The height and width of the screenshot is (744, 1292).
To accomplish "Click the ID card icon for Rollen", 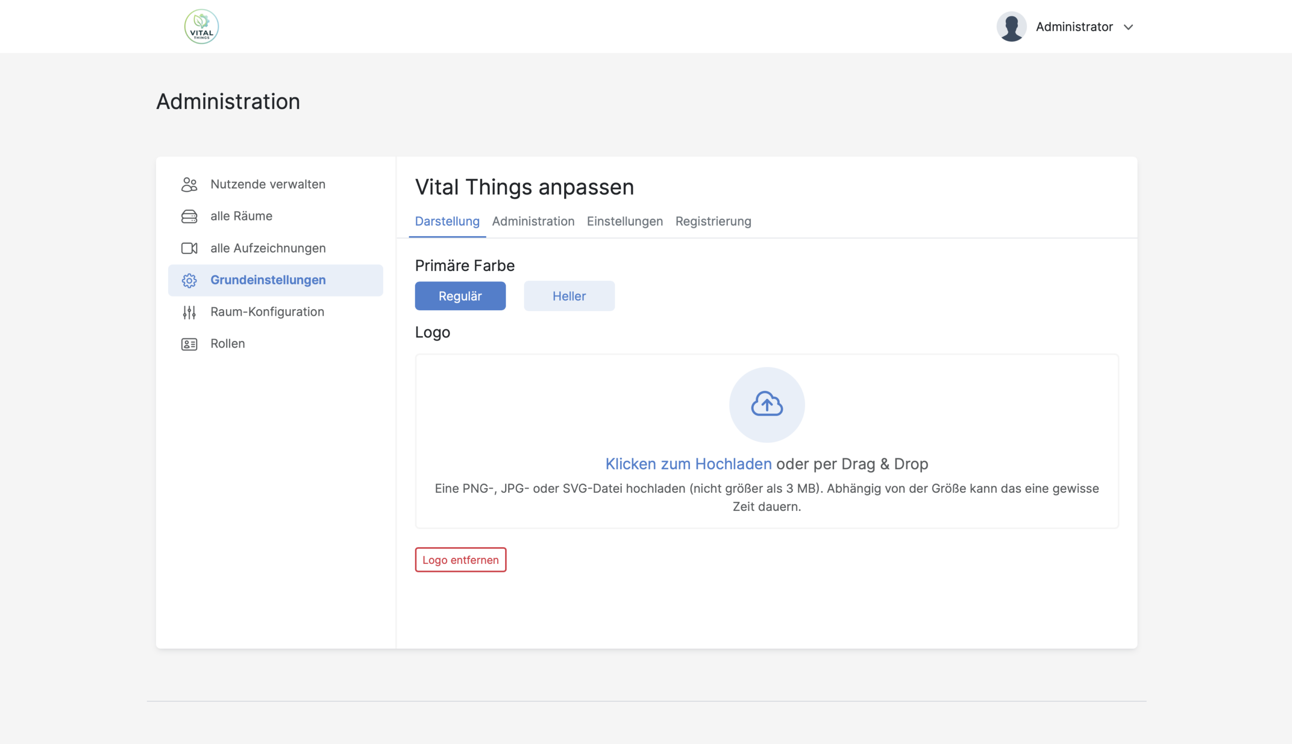I will pyautogui.click(x=189, y=344).
